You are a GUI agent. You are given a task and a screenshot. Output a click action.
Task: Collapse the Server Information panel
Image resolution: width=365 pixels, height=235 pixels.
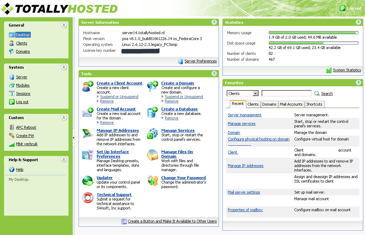214,22
